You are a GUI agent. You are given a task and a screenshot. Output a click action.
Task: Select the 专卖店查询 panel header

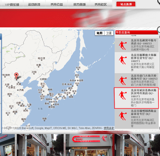137,32
